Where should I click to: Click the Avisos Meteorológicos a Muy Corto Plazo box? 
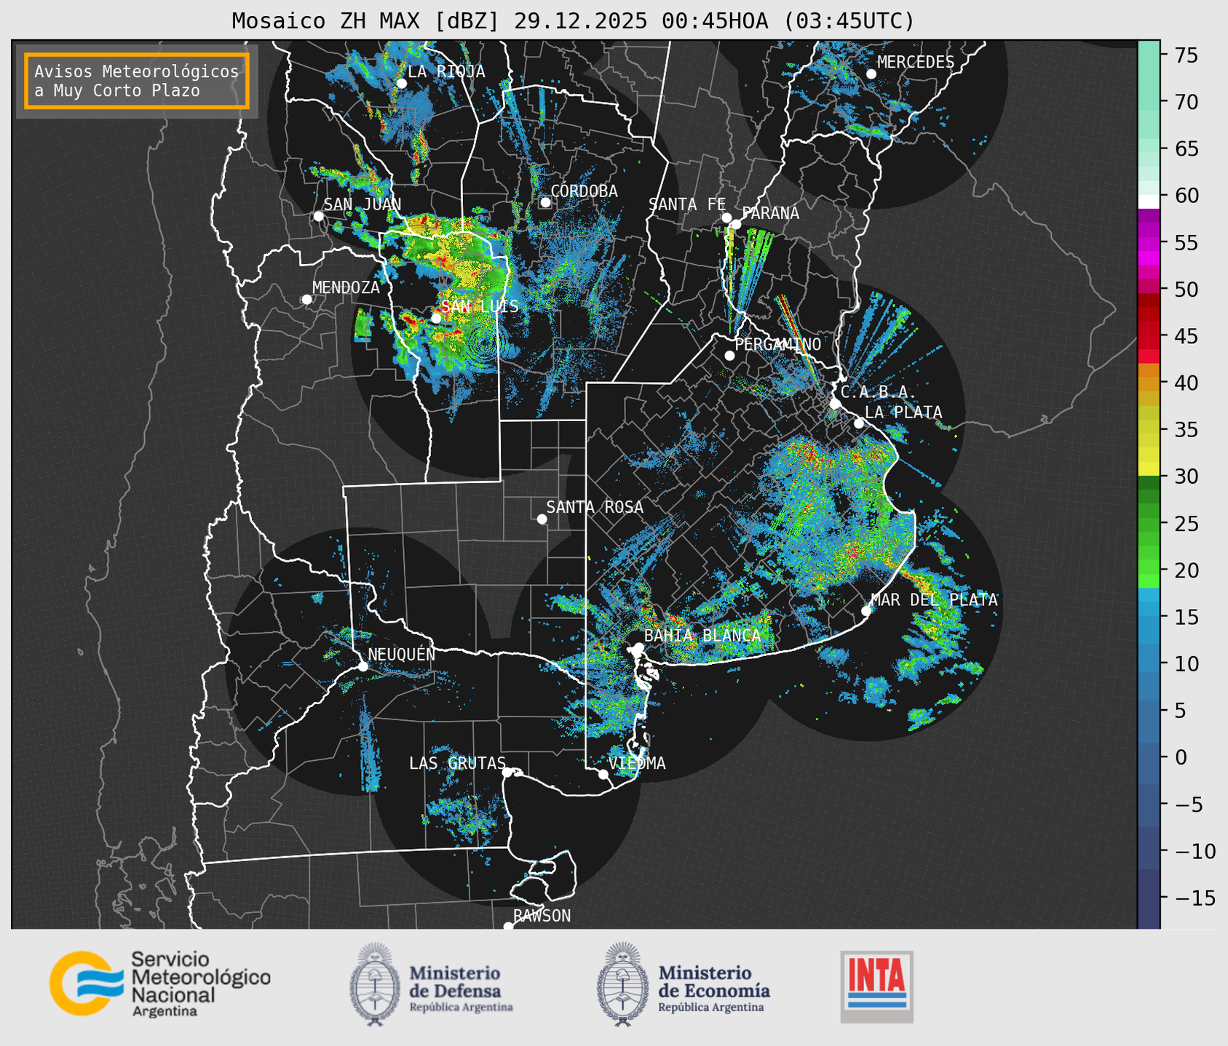click(x=137, y=81)
